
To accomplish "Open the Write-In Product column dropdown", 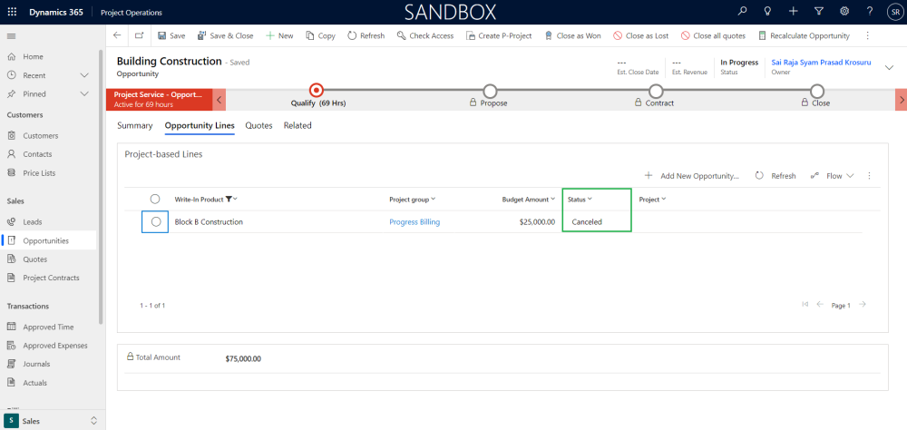I will [234, 199].
